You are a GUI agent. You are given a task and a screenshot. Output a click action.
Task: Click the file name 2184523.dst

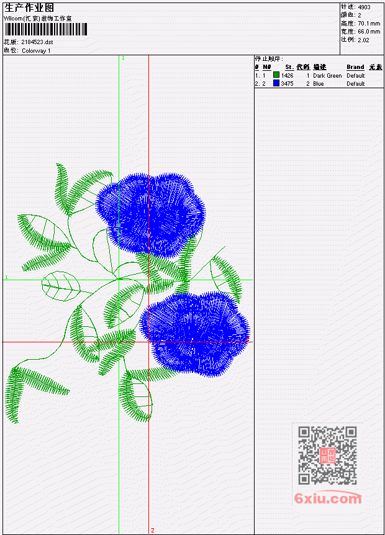[37, 42]
